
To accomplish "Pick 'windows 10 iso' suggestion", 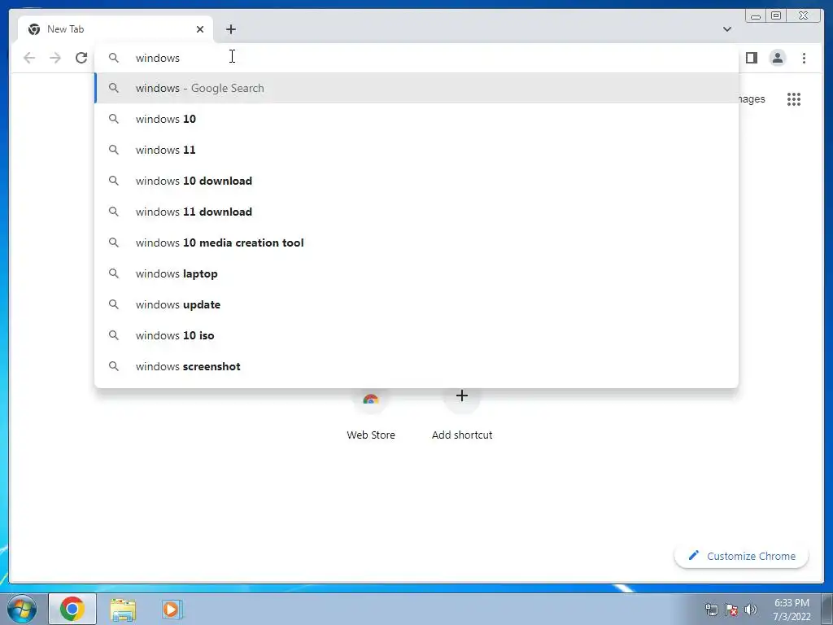I will click(416, 335).
